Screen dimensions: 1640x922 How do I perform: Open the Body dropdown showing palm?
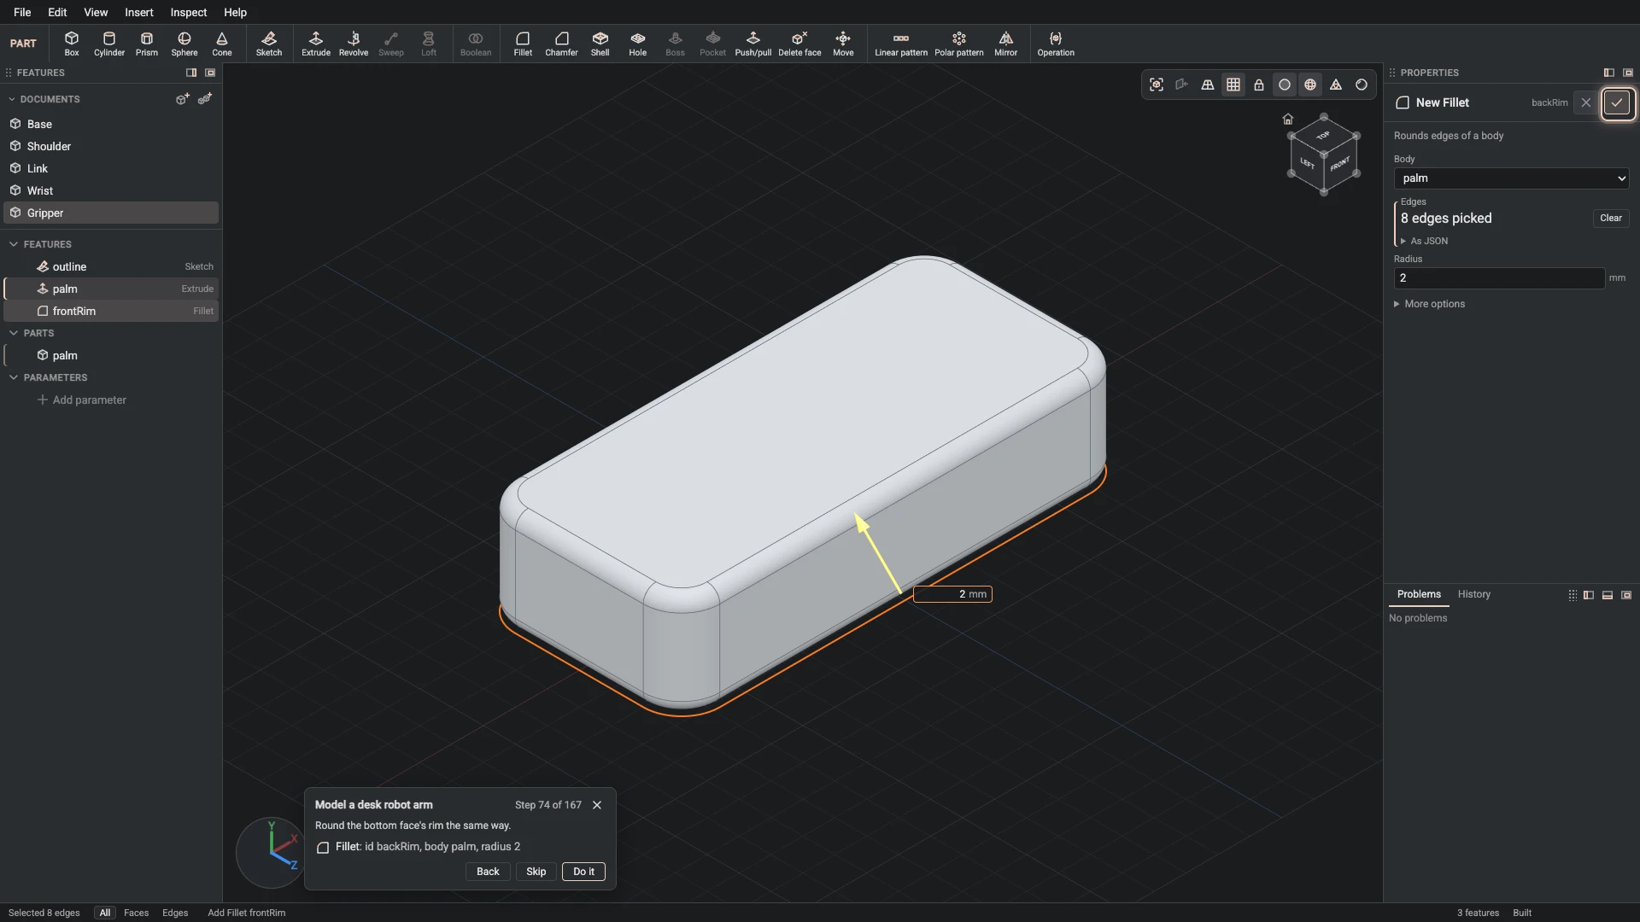coord(1512,178)
